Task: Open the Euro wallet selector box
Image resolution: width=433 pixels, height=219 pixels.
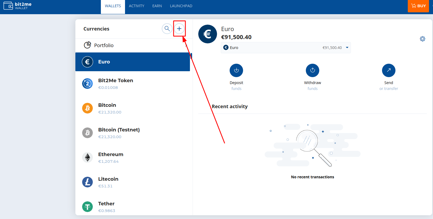Action: point(286,48)
